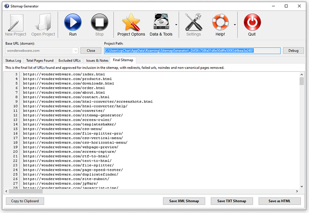Expand the Data & Tools dropdown arrow
The image size is (309, 213).
coord(176,25)
